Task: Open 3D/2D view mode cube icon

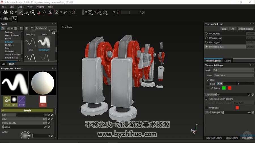Action: [90, 12]
